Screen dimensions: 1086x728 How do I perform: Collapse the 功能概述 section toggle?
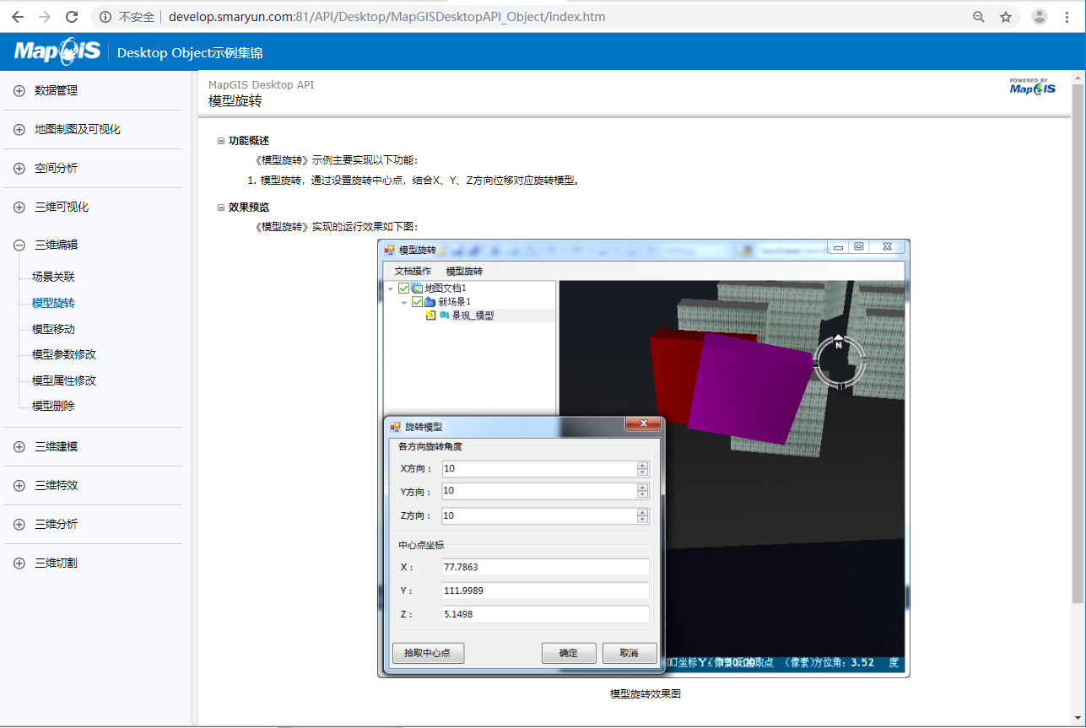tap(221, 141)
